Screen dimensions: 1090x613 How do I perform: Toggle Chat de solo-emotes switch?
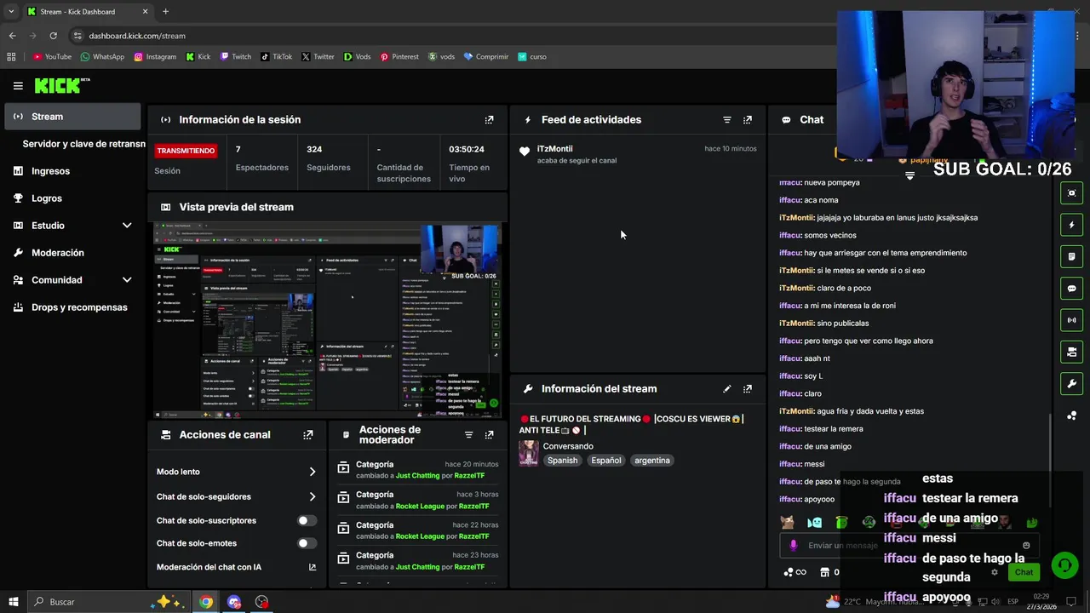click(x=307, y=543)
